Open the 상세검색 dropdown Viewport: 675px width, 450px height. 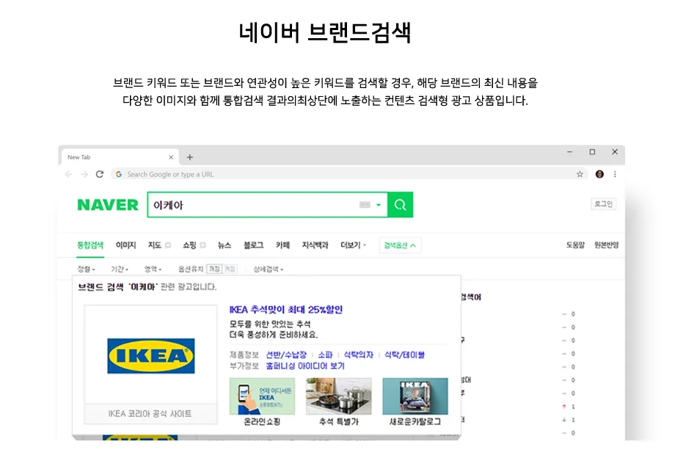click(x=268, y=269)
